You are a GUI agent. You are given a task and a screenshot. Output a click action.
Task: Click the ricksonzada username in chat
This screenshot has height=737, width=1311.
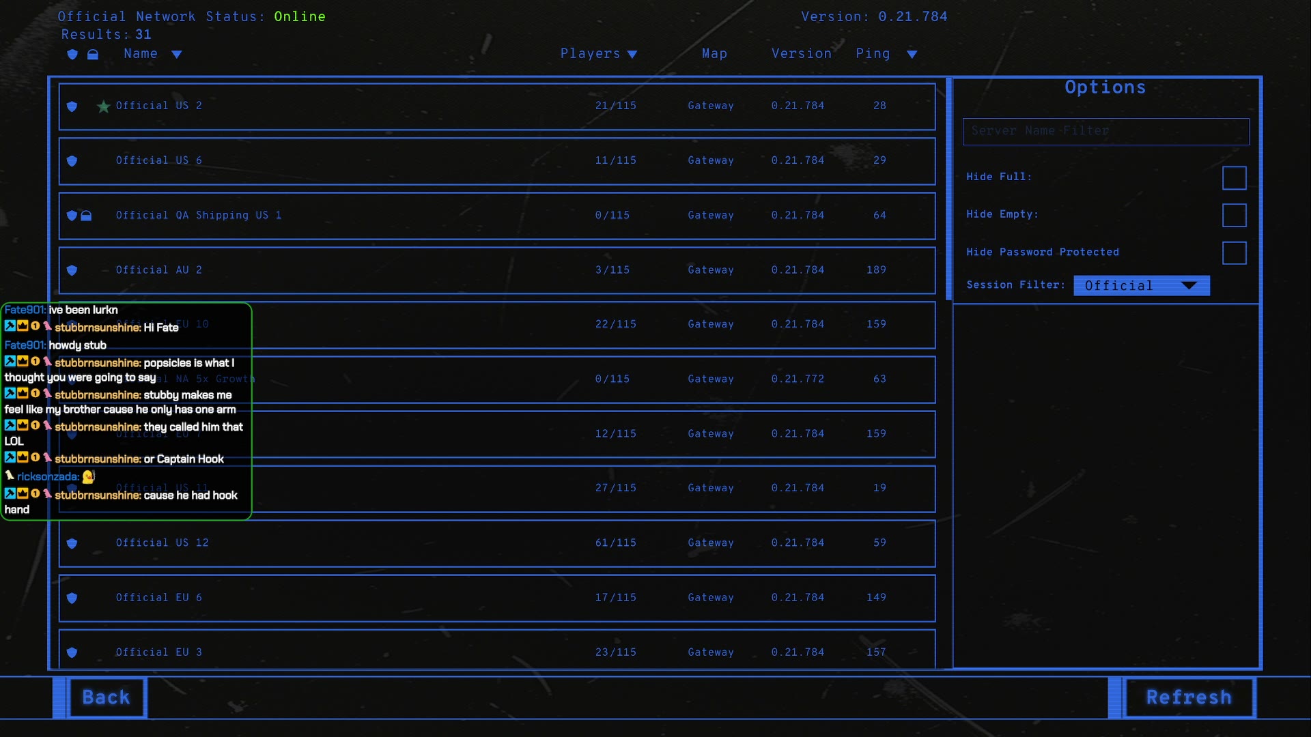(x=48, y=476)
